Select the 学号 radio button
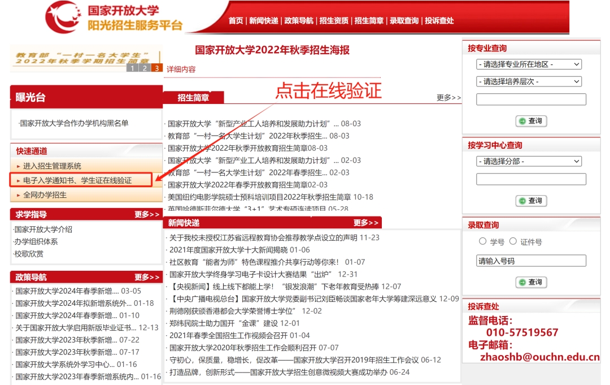Screen dimensions: 610x385 (483, 241)
